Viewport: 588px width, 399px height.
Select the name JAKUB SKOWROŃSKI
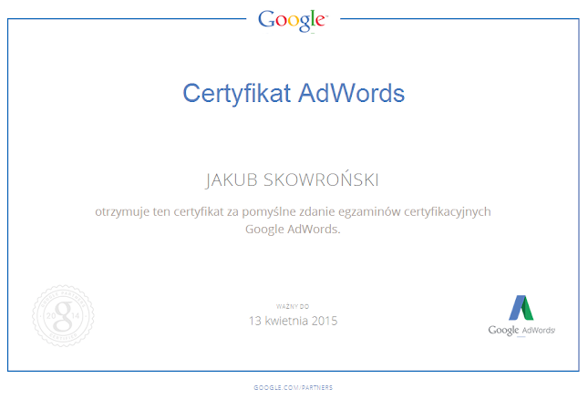point(292,180)
